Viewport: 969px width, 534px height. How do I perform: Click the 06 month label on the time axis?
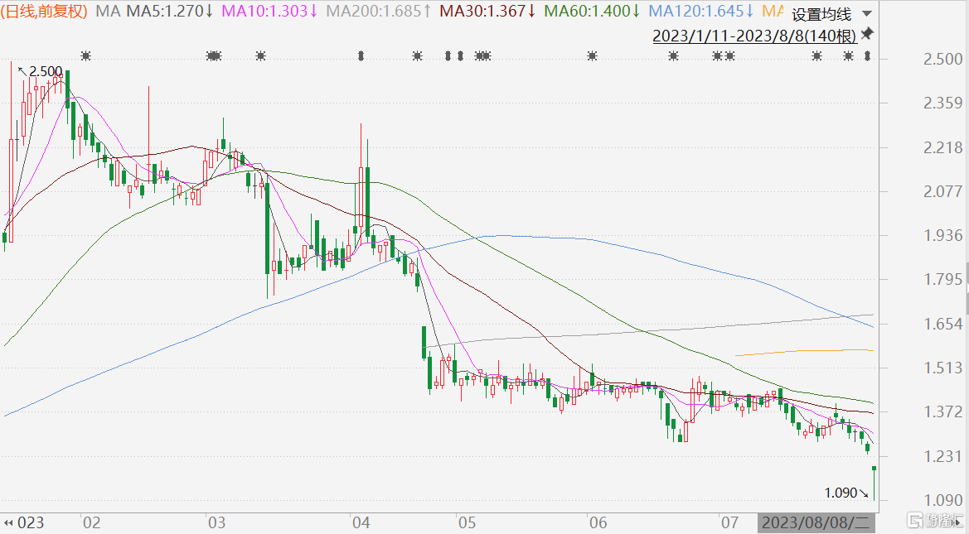click(598, 523)
